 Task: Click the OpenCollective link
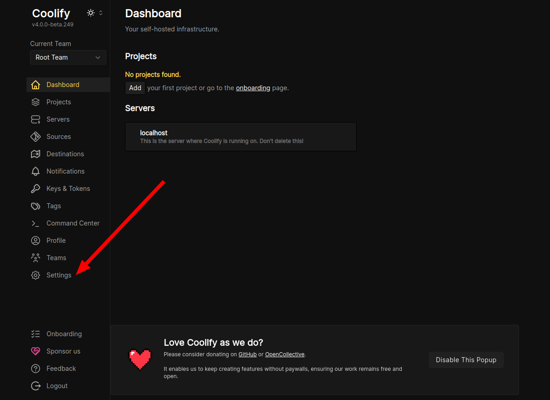pyautogui.click(x=285, y=354)
